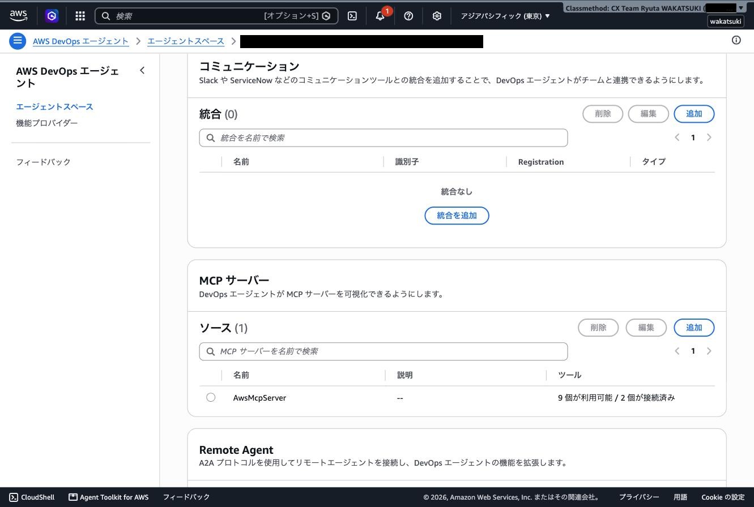Screen dimensions: 754x507
Task: Click the wakatsuki account label
Action: pyautogui.click(x=726, y=22)
